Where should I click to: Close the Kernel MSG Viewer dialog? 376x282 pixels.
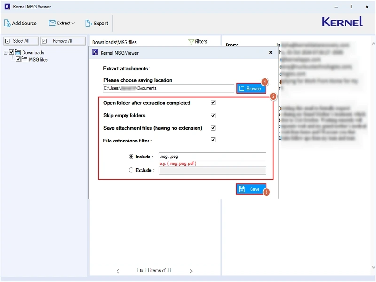tap(271, 53)
